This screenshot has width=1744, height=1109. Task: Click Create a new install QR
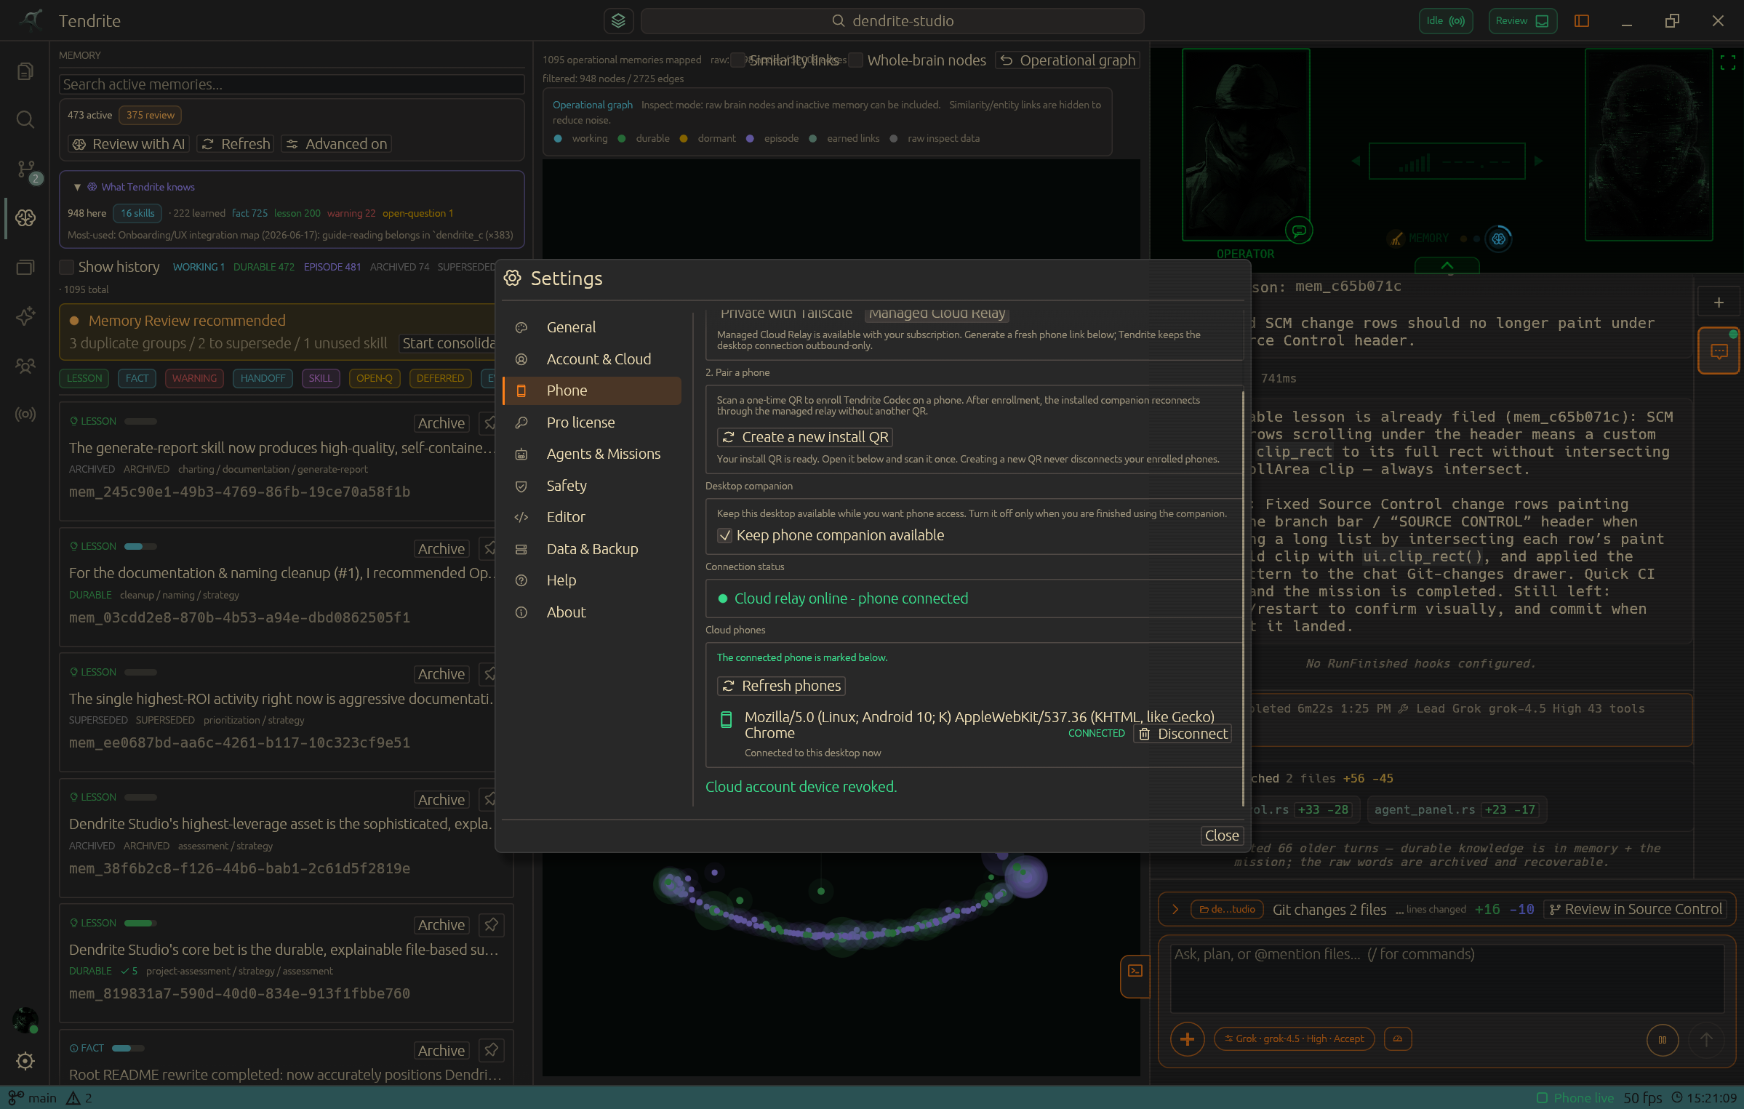point(805,437)
